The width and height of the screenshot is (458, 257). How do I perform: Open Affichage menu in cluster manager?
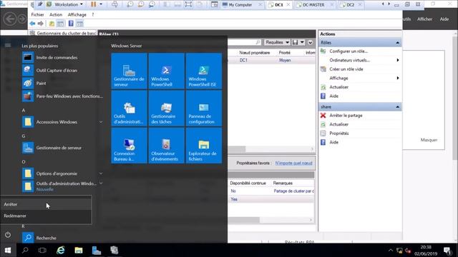click(77, 14)
